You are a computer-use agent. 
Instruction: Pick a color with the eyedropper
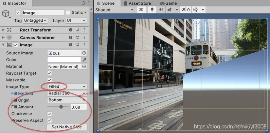[84, 60]
